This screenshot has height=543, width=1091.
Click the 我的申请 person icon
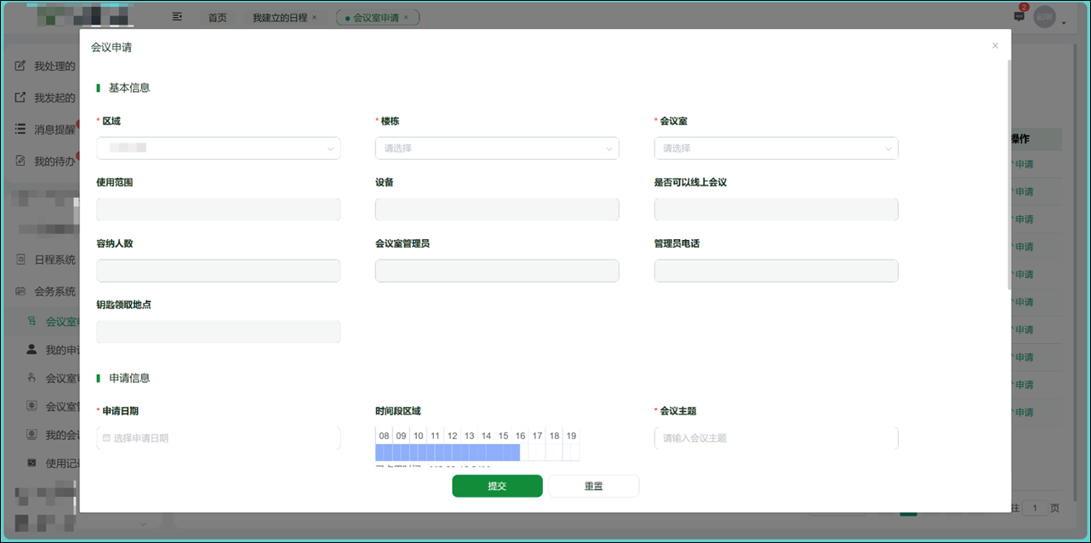[x=31, y=346]
